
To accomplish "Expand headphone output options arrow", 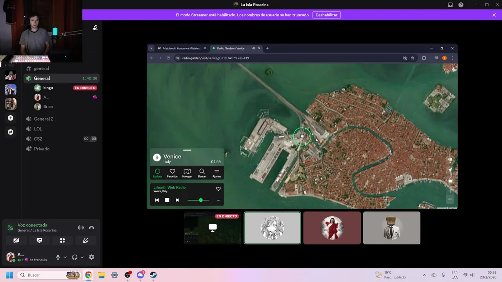I will [x=82, y=257].
